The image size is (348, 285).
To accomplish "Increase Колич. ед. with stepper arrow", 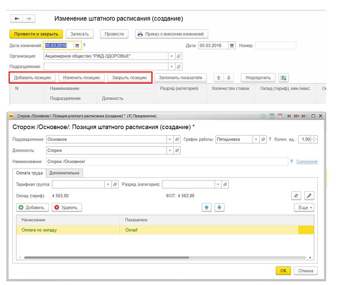I will (x=315, y=138).
